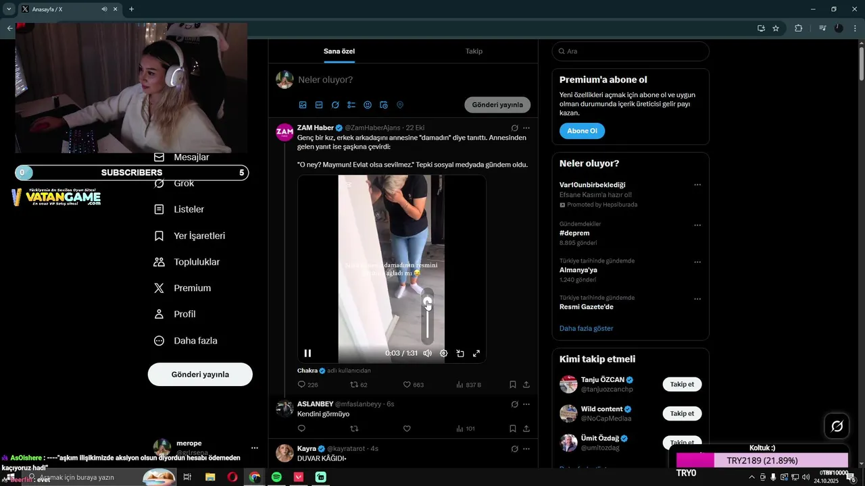Tag a location with the pin icon
This screenshot has height=486, width=865.
(x=400, y=105)
